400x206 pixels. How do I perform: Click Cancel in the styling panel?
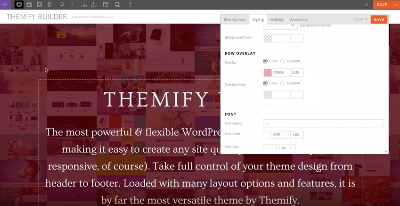point(358,19)
